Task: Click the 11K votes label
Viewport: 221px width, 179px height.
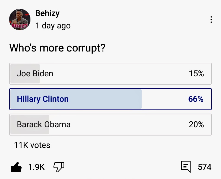Action: coord(32,145)
